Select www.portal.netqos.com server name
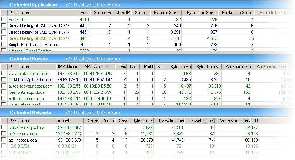The width and height of the screenshot is (295, 160). [x=29, y=74]
